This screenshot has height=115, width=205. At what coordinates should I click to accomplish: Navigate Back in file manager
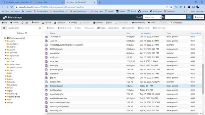coord(78,28)
